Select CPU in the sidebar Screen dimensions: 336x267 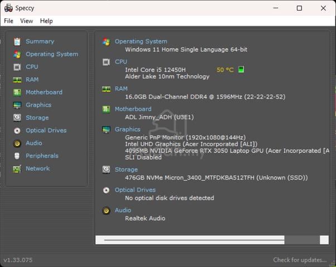pos(32,67)
